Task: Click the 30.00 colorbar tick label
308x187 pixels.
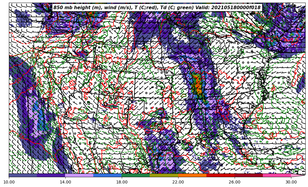Action: (291, 182)
